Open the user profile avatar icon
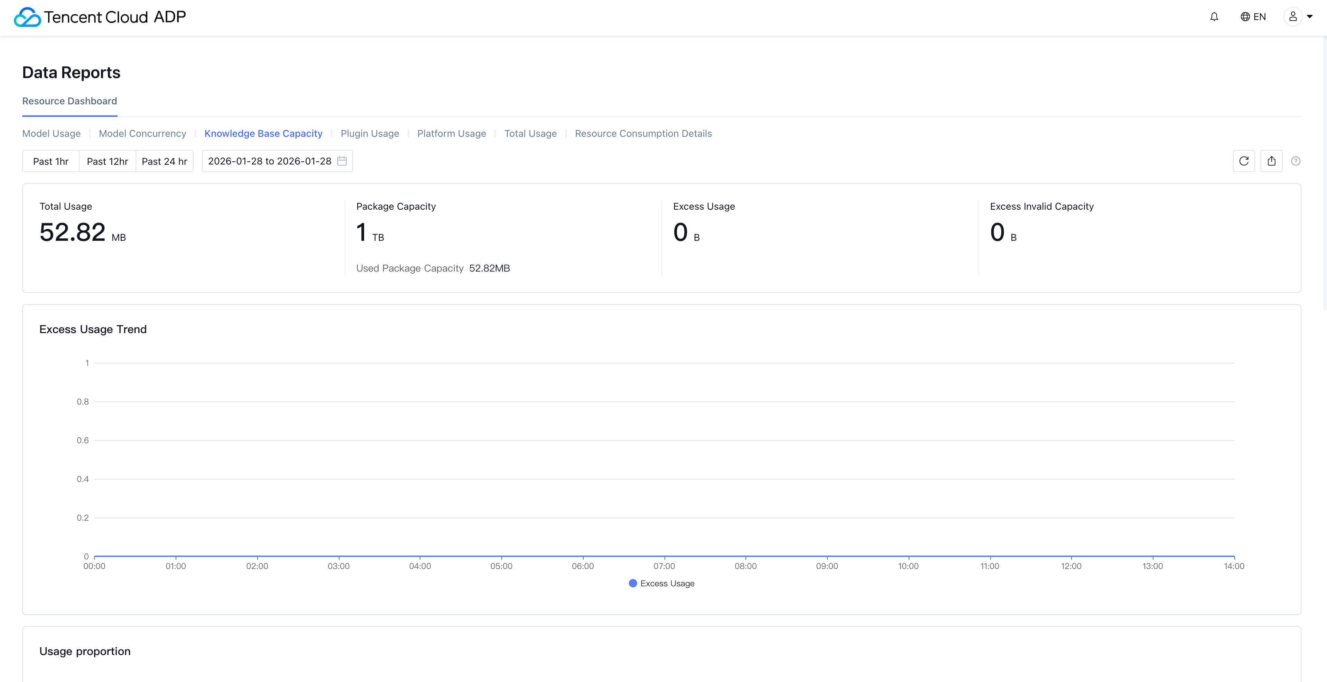The image size is (1327, 682). (1292, 17)
